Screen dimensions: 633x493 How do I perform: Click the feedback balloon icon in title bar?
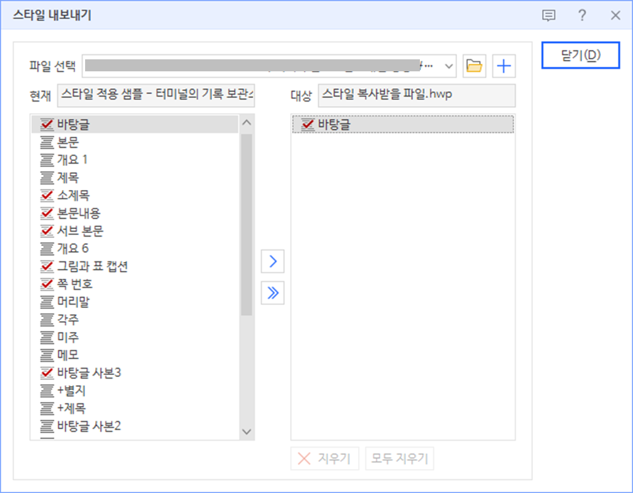[549, 16]
